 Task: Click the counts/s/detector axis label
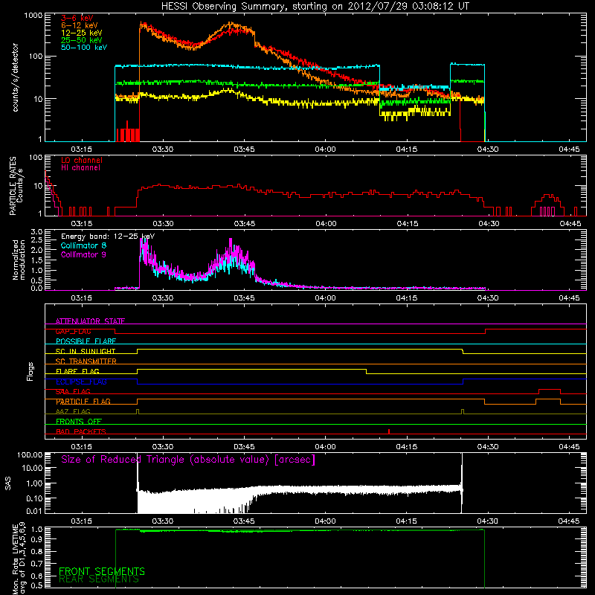point(15,77)
